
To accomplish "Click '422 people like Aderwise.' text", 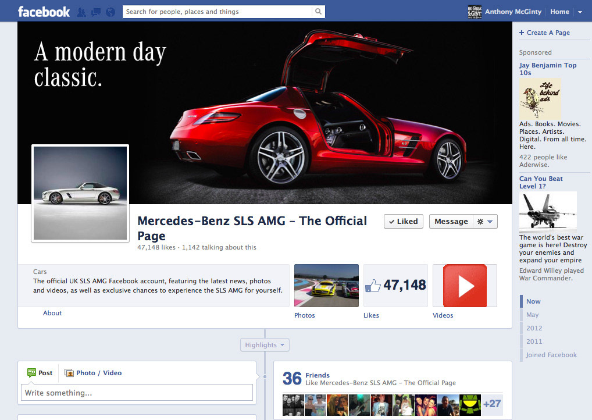I will point(543,161).
